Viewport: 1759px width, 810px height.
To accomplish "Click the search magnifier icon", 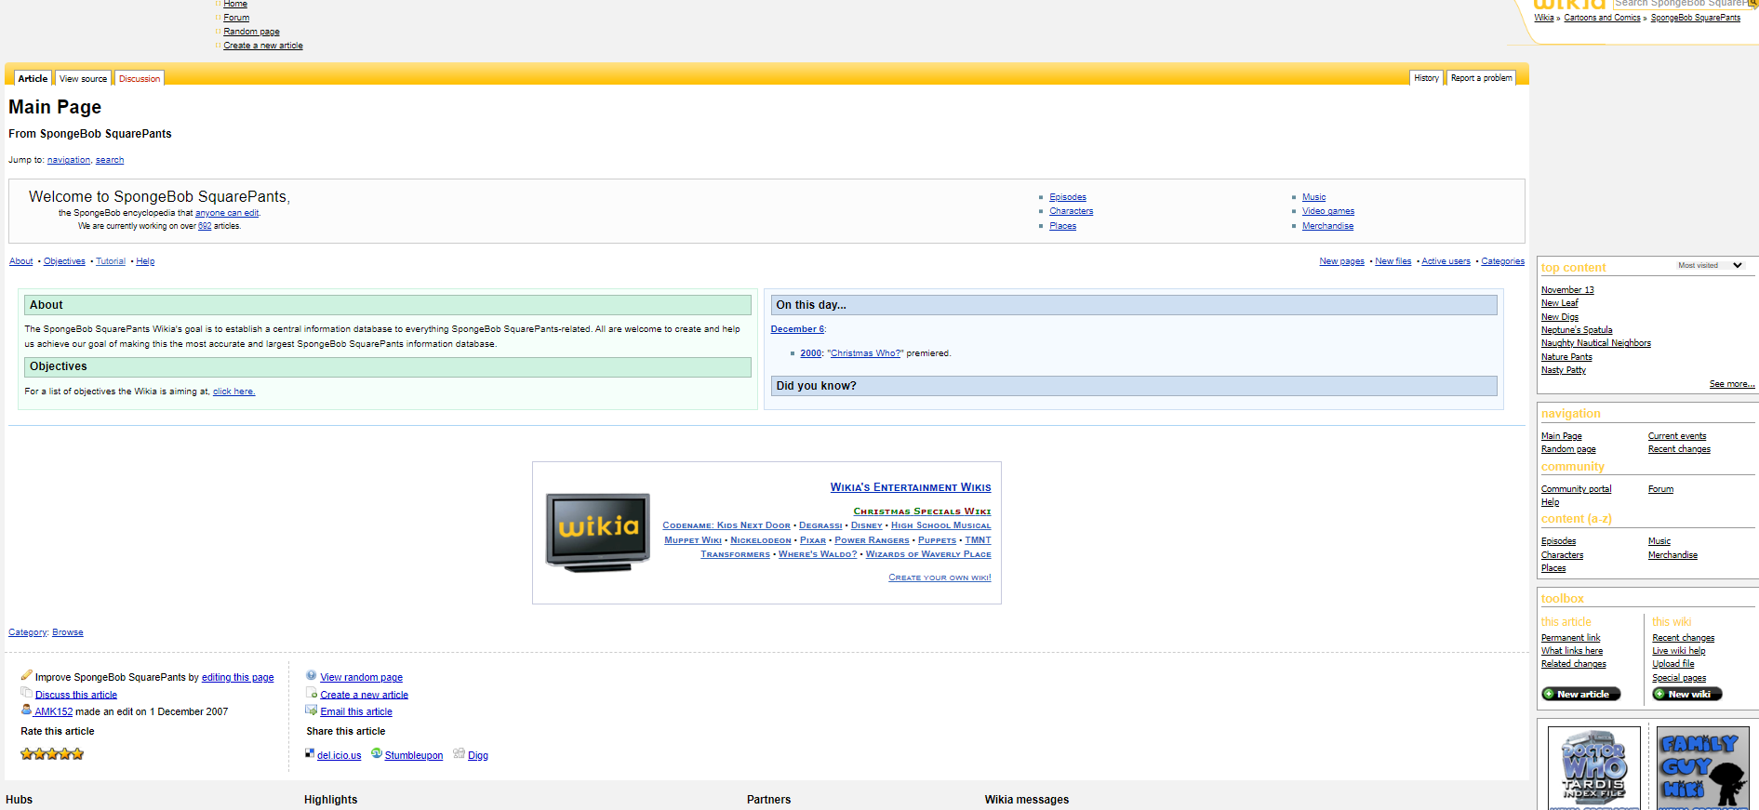I will [x=1753, y=4].
